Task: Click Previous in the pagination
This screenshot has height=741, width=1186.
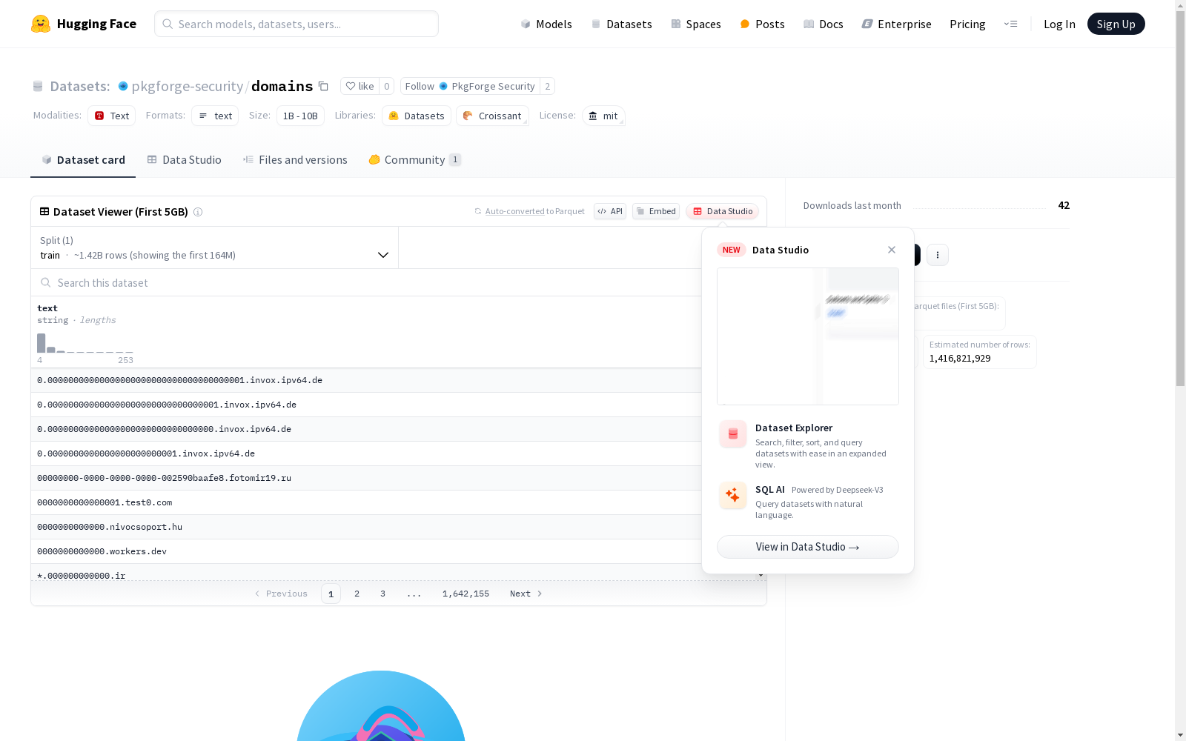Action: (x=281, y=594)
